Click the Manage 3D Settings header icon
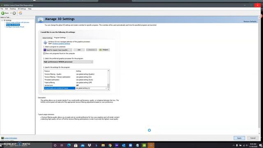Image resolution: width=263 pixels, height=148 pixels. 40,20
